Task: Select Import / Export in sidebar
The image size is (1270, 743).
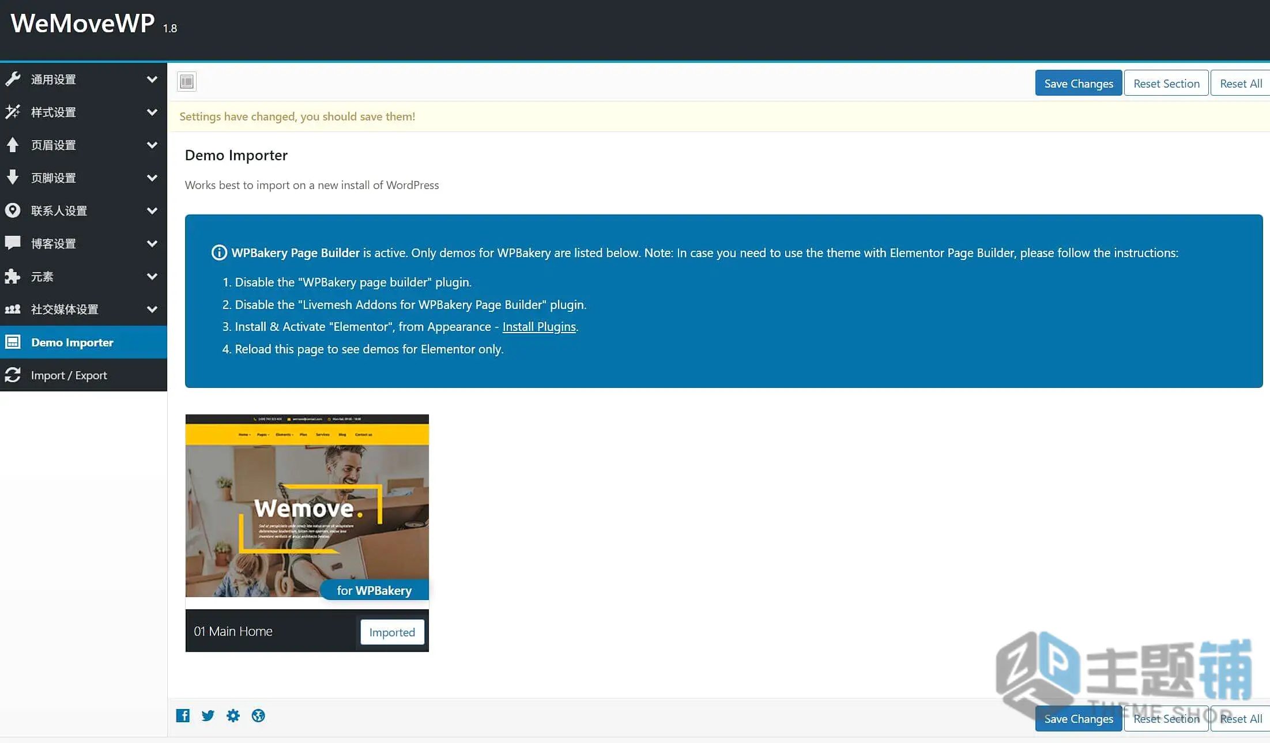Action: tap(84, 375)
